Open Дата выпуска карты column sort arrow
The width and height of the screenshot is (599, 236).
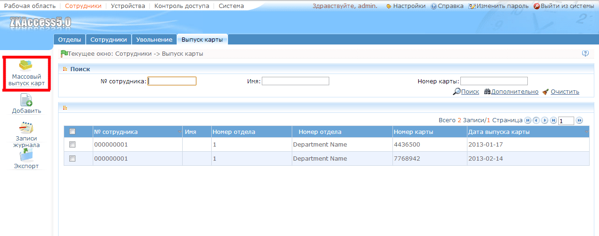pyautogui.click(x=586, y=132)
